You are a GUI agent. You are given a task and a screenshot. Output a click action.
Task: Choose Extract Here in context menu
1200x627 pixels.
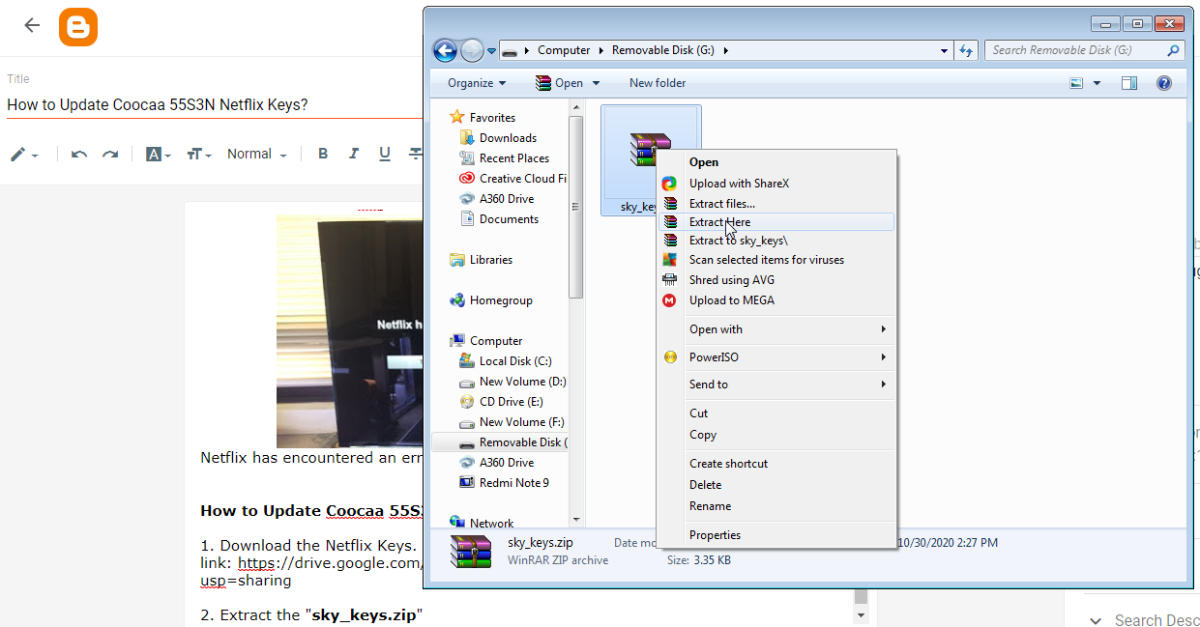coord(776,222)
